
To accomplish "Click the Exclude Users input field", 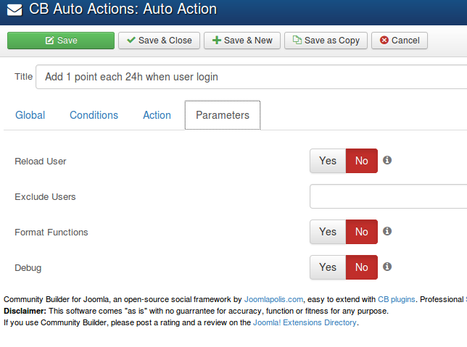I will coord(389,196).
